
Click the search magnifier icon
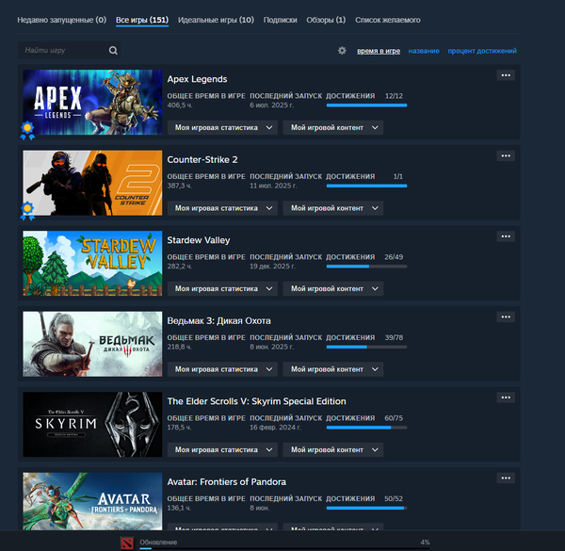click(113, 51)
